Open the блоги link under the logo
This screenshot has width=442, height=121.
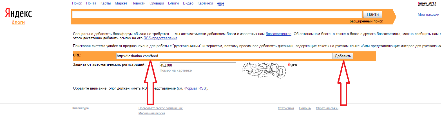pyautogui.click(x=18, y=22)
